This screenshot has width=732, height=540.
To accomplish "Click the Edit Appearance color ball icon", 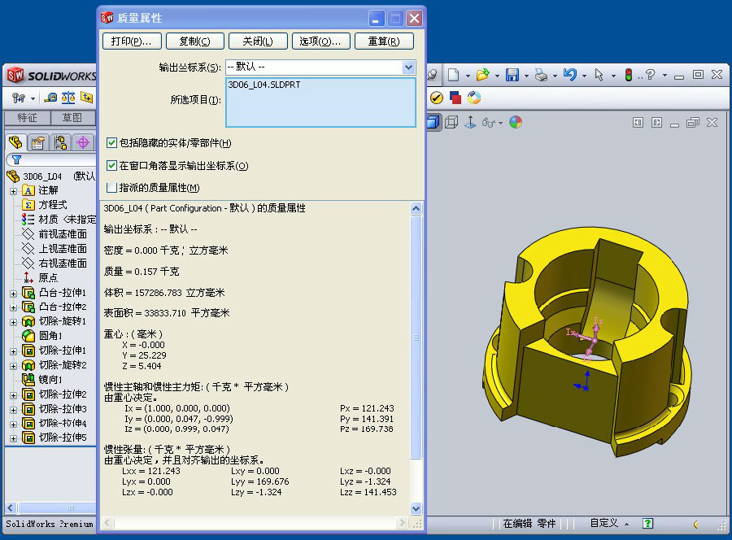I will click(x=515, y=122).
